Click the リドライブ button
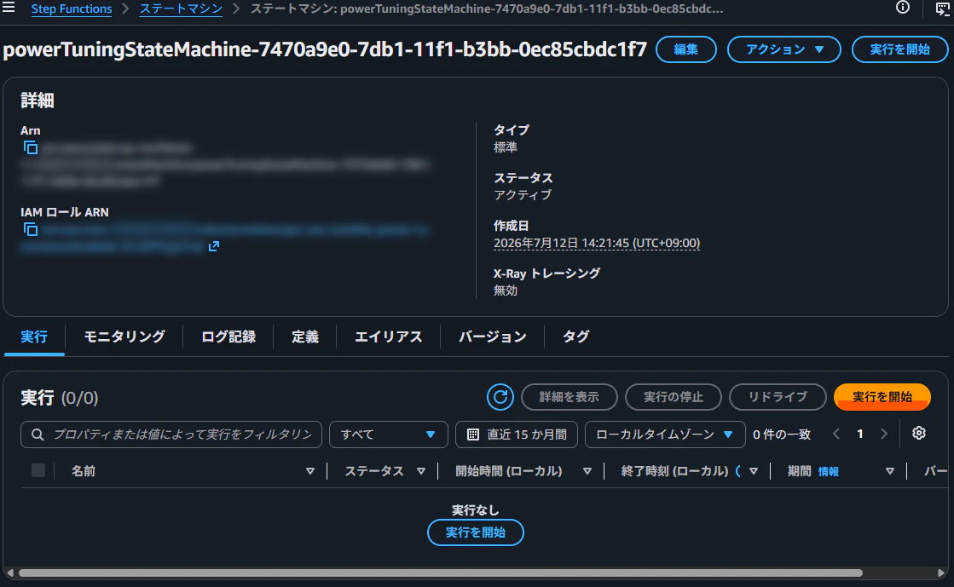This screenshot has height=587, width=954. pyautogui.click(x=778, y=397)
